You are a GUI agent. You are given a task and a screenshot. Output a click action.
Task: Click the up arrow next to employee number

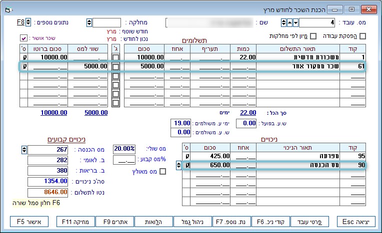pos(289,22)
